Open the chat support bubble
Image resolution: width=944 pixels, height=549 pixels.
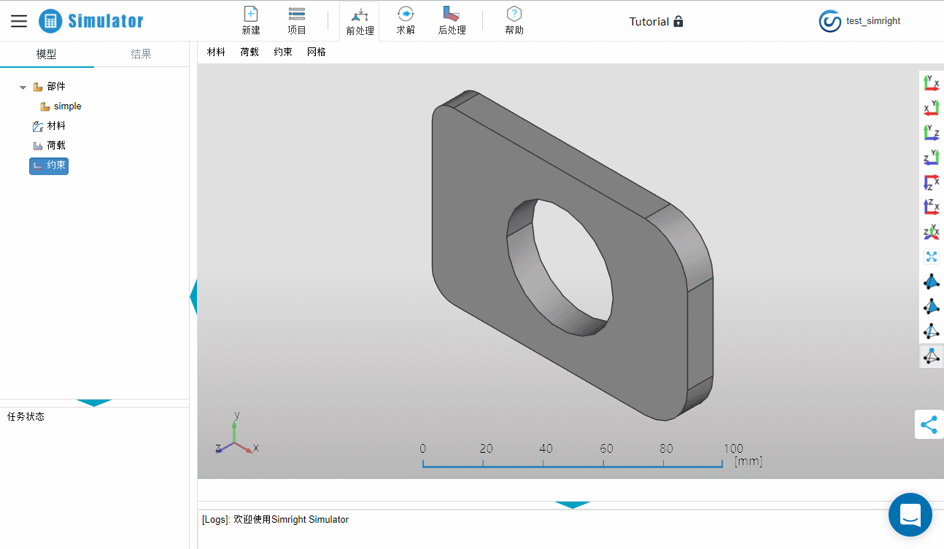[910, 515]
